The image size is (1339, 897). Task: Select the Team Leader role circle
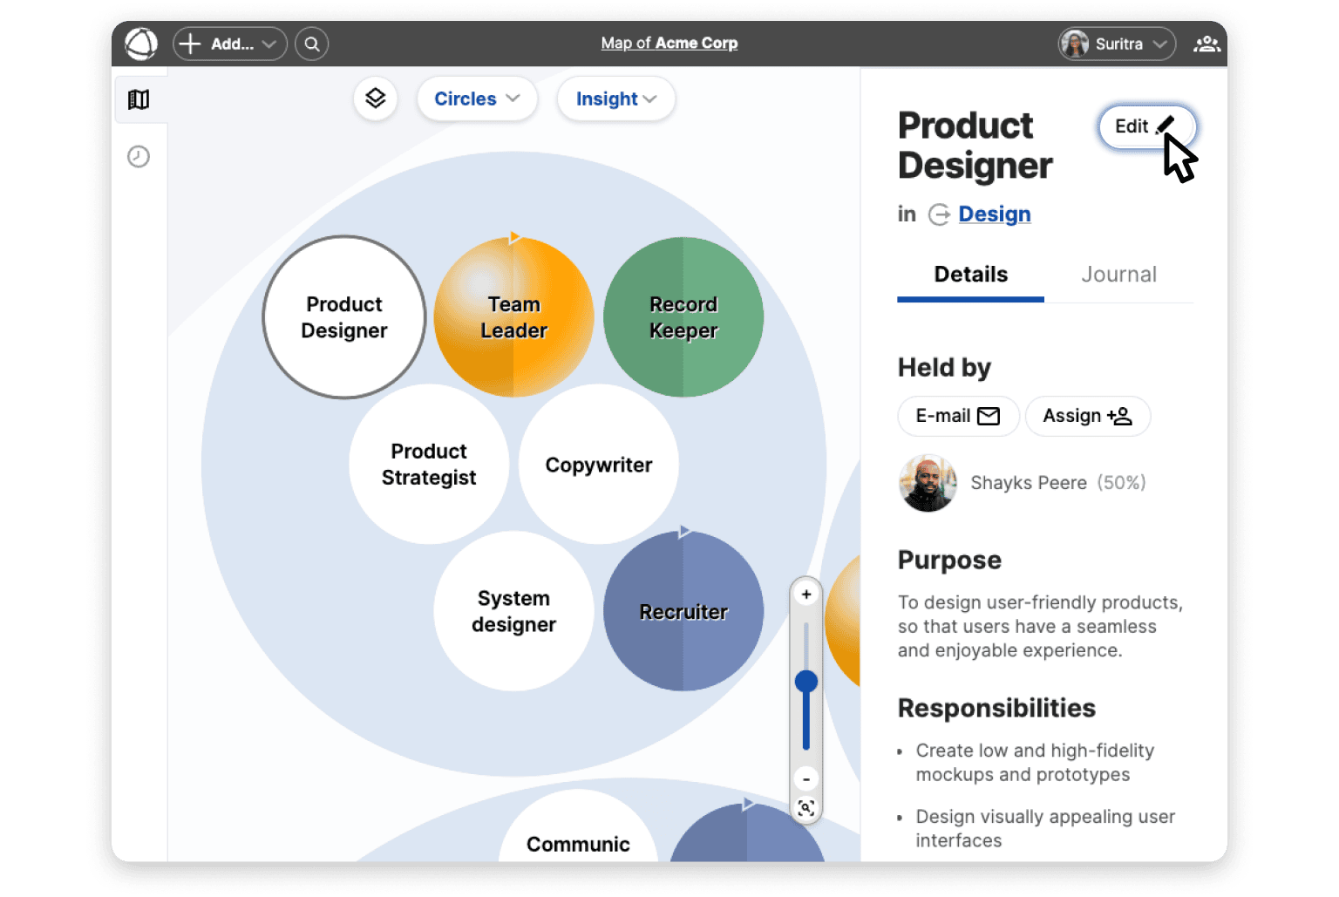coord(513,317)
